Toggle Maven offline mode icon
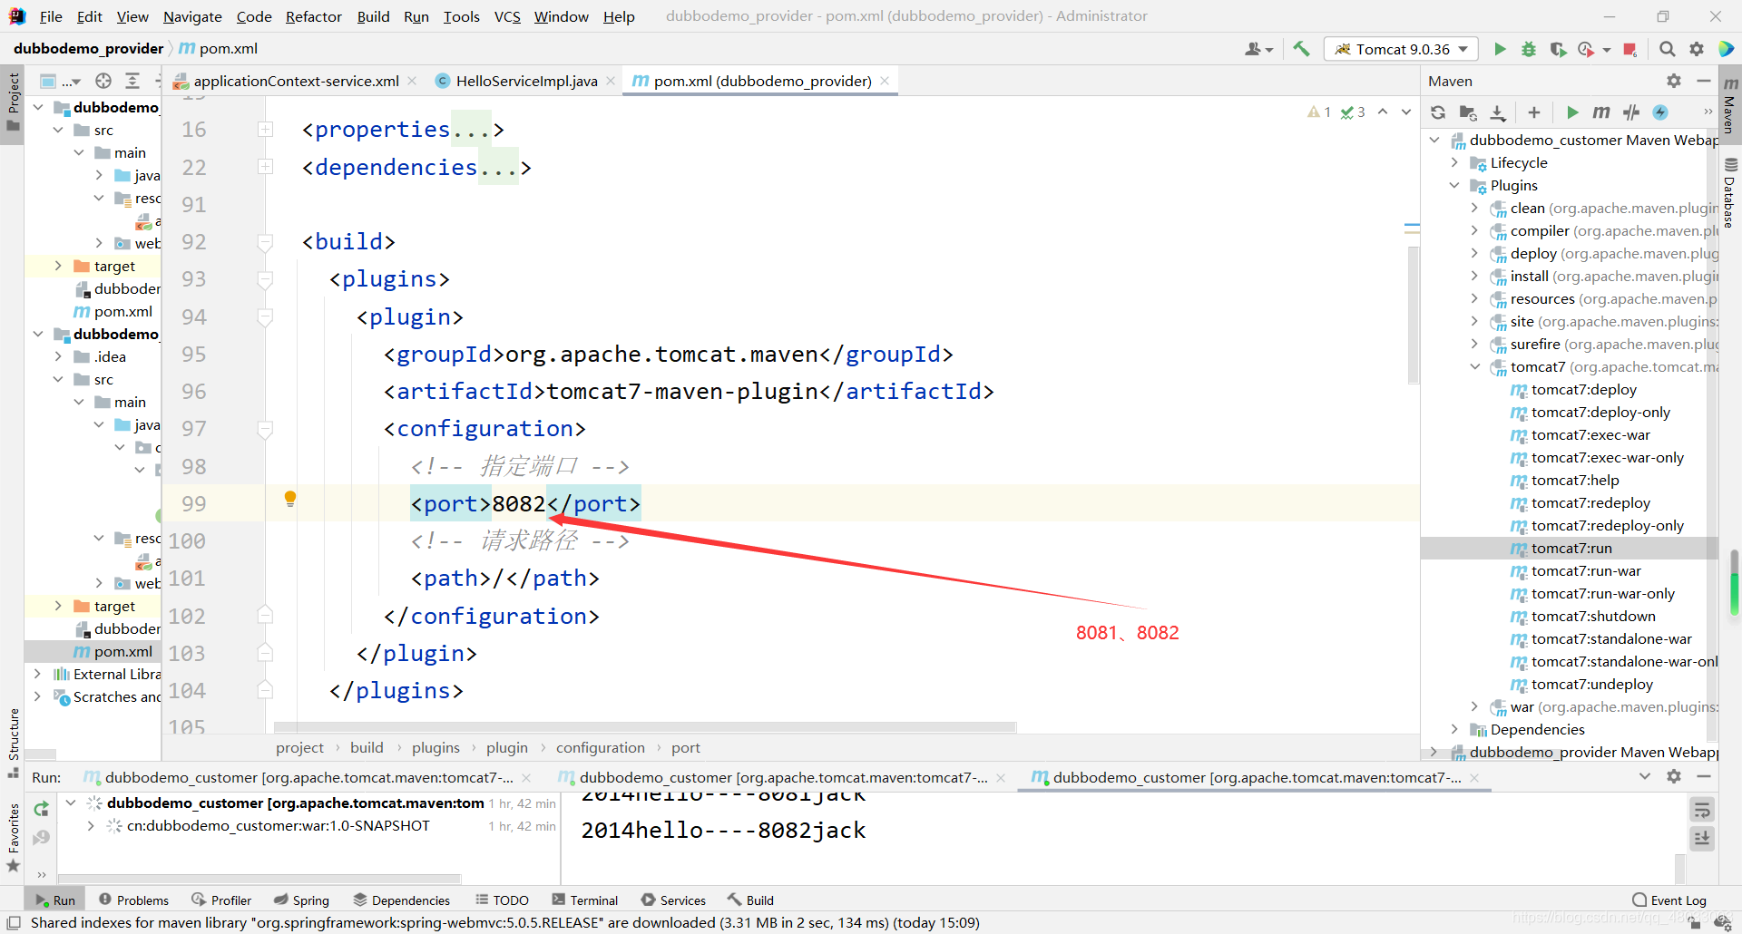 pyautogui.click(x=1631, y=112)
